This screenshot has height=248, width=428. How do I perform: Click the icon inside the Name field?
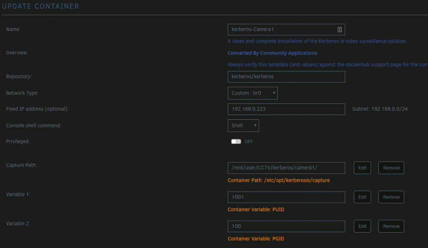click(339, 30)
